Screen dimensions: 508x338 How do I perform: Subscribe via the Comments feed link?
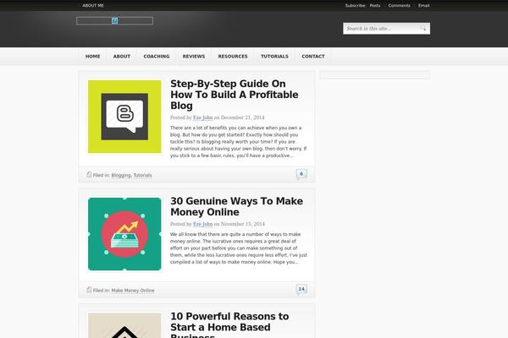tap(399, 6)
